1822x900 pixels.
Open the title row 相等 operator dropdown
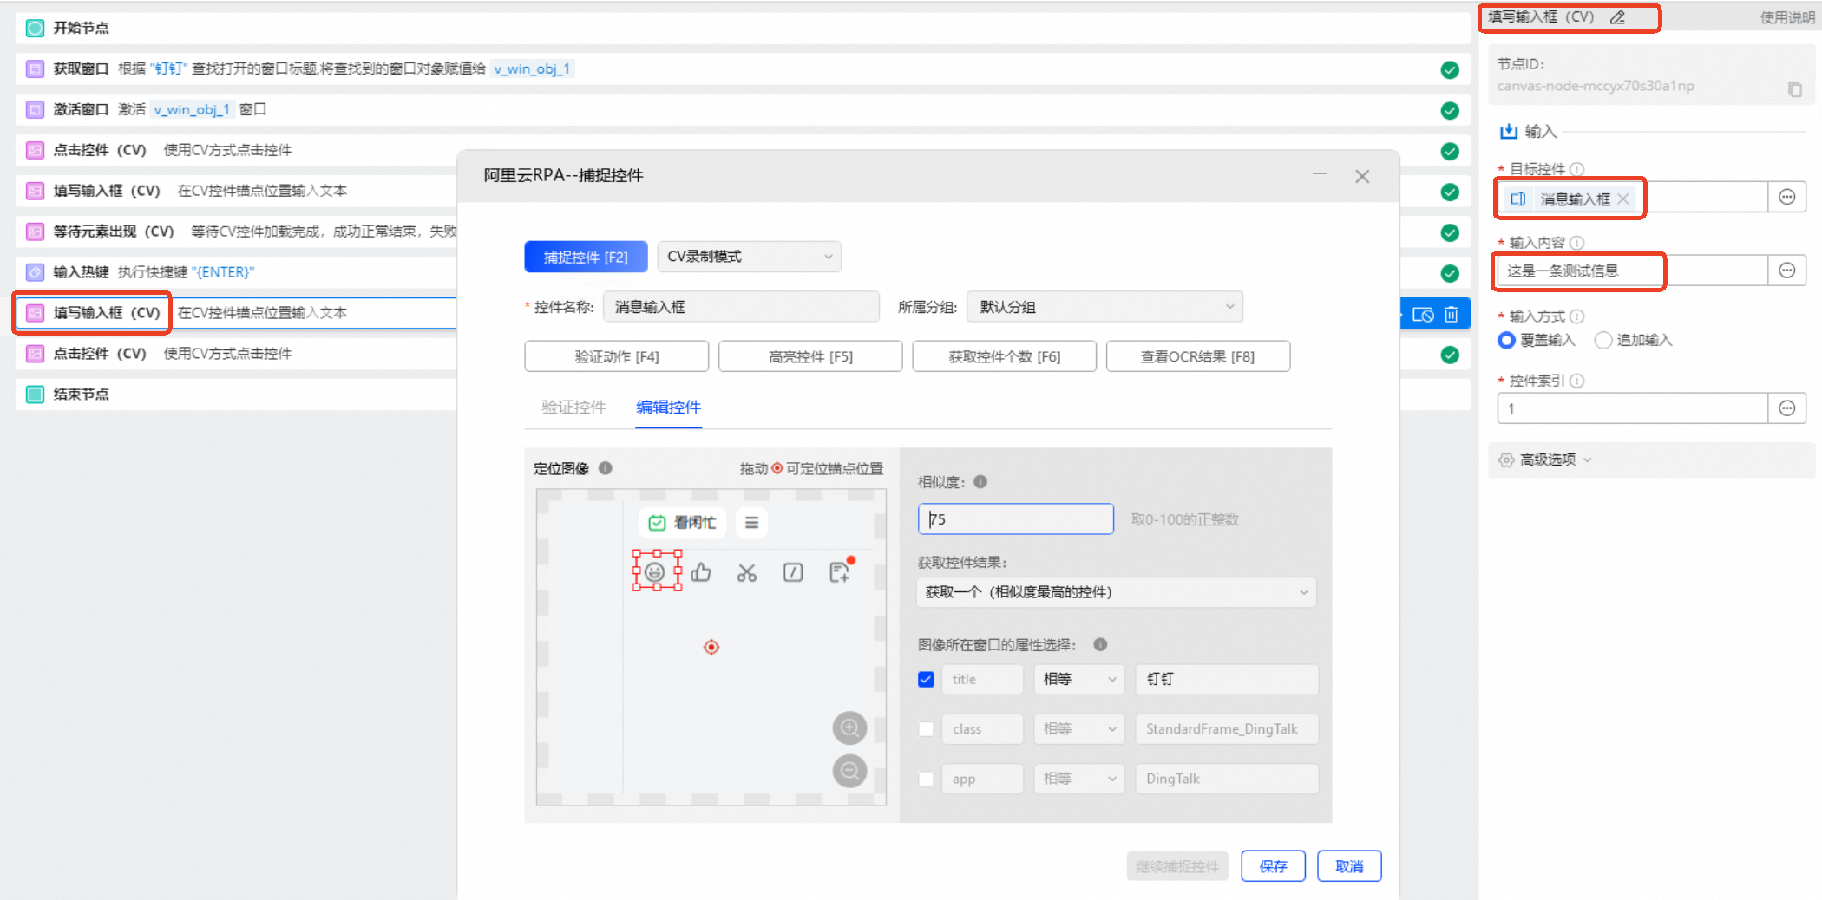1079,679
